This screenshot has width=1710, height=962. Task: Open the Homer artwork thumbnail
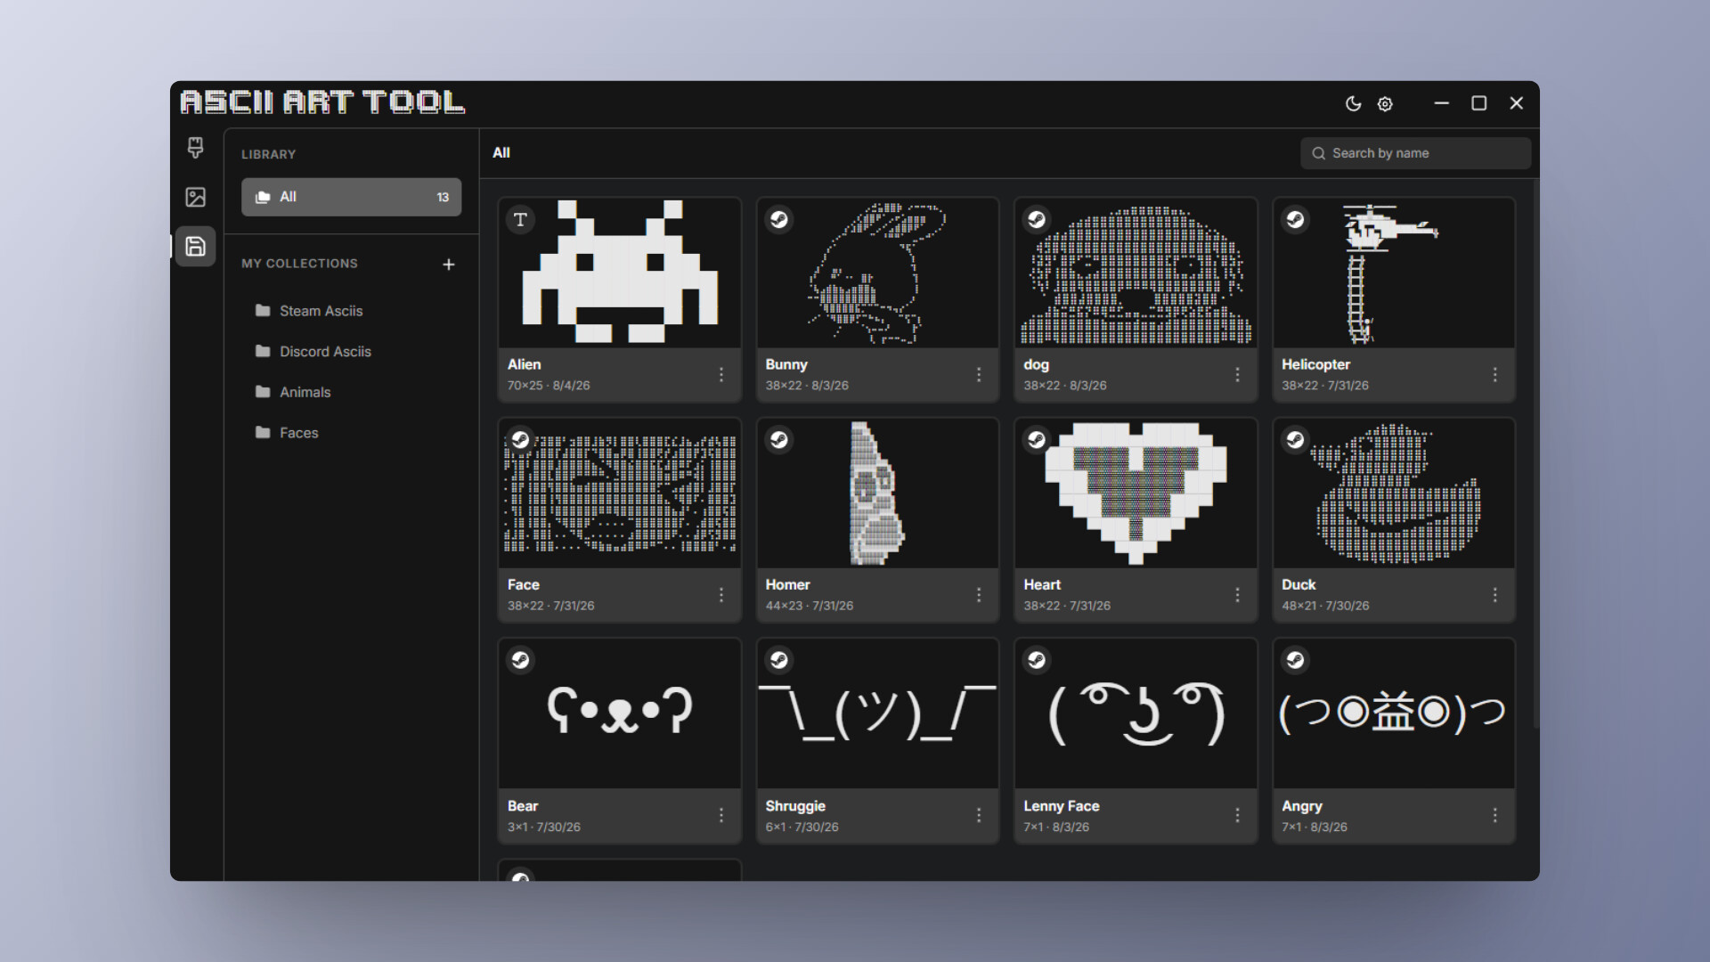[877, 493]
